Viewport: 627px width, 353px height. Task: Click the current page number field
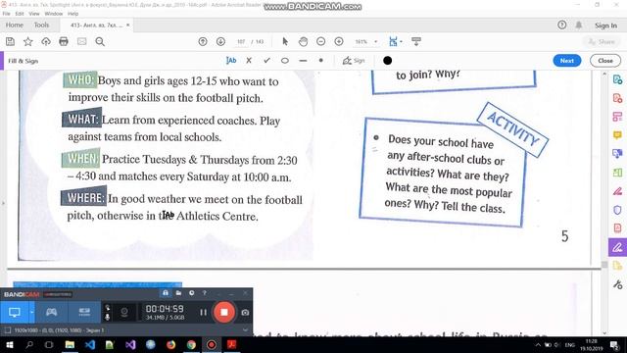click(x=241, y=41)
